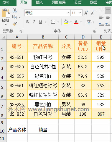Open the font size dropdown arrow
The width and height of the screenshot is (112, 142).
[80, 13]
